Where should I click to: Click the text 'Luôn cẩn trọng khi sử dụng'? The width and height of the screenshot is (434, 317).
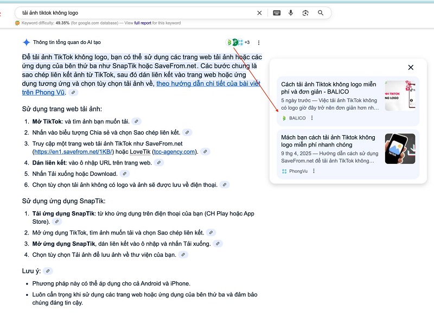[x=145, y=299]
